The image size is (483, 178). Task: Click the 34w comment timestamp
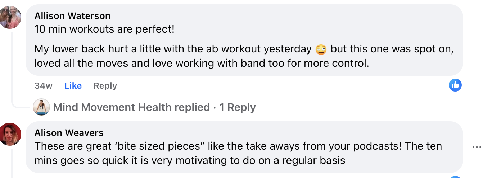click(44, 86)
